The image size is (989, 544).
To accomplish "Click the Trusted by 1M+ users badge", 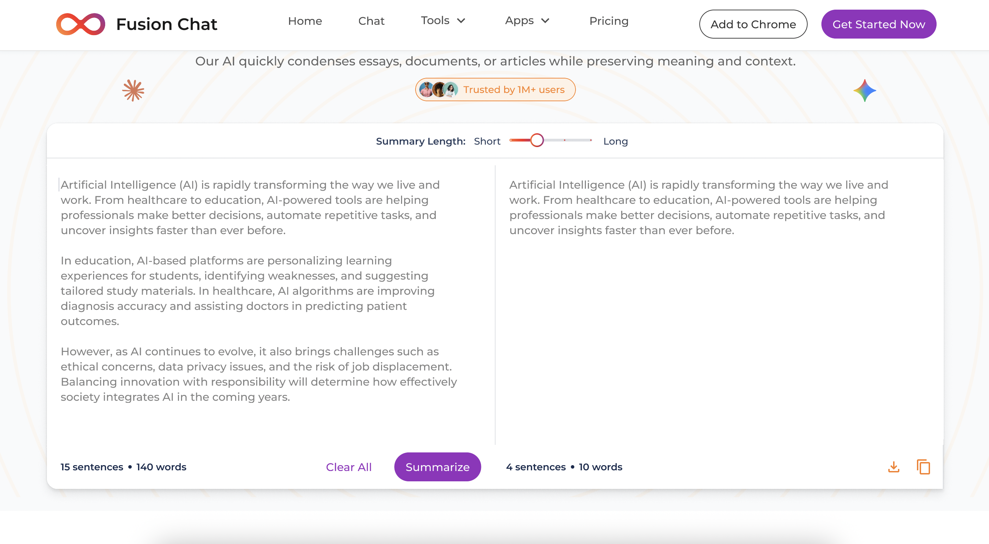I will click(513, 90).
